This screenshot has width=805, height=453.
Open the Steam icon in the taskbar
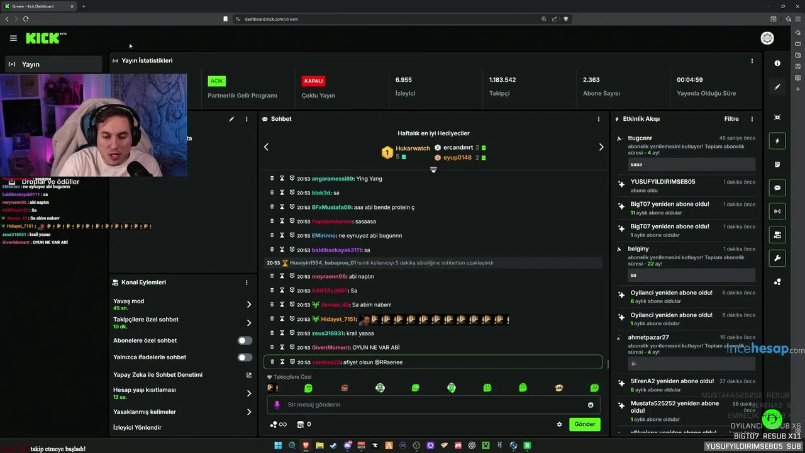coord(333,445)
